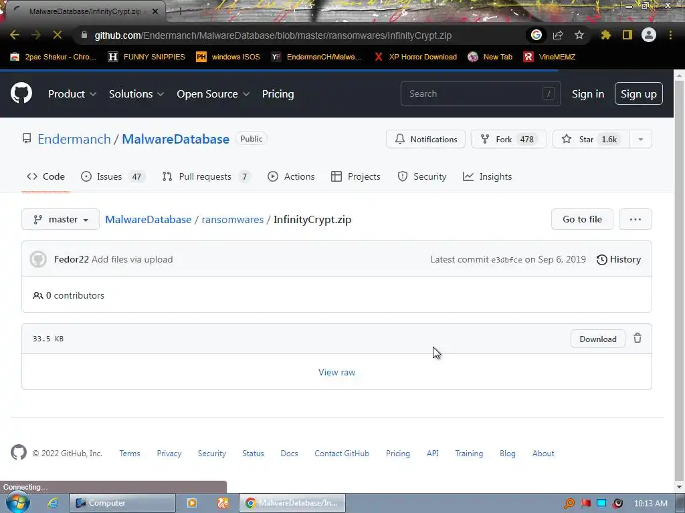The image size is (685, 513).
Task: Expand the star lists dropdown arrow
Action: coord(640,139)
